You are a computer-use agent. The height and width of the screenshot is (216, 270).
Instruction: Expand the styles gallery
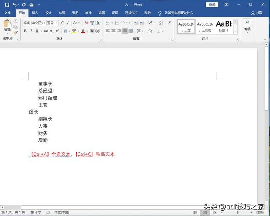(x=235, y=32)
